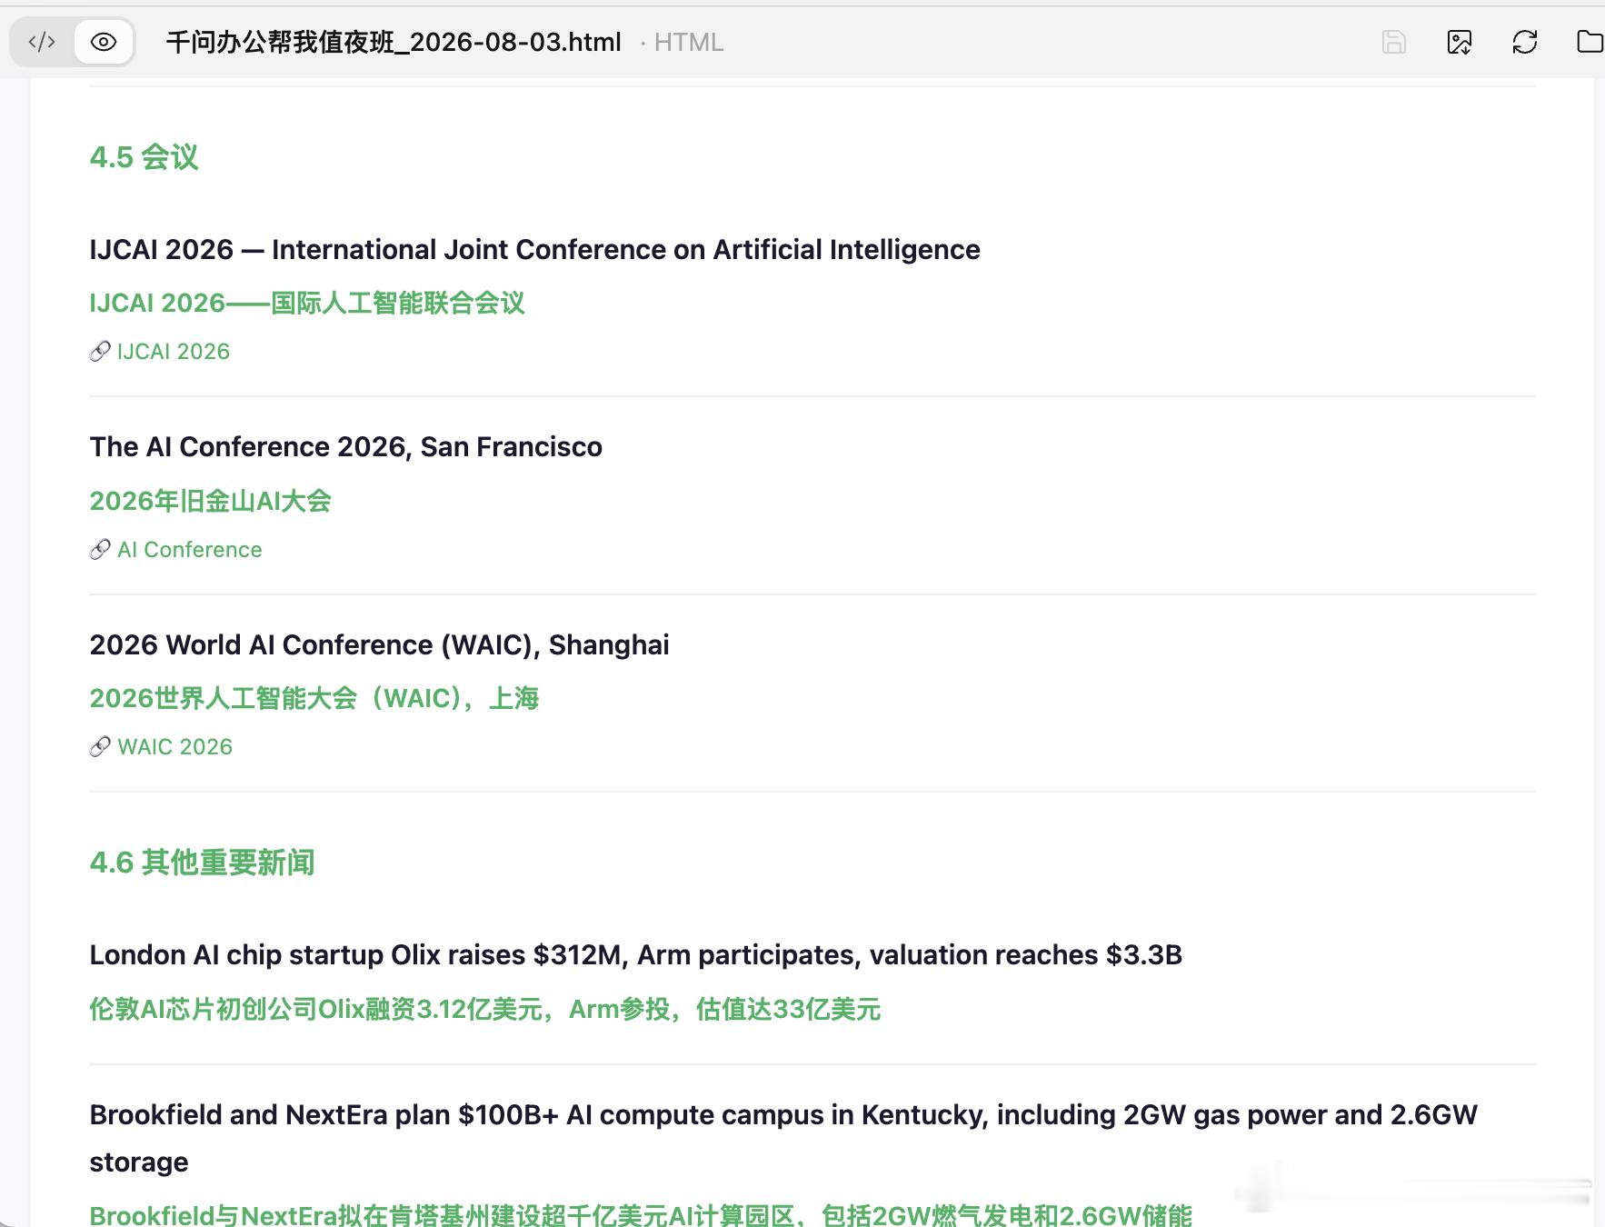Screen dimensions: 1605x1227
Task: Click the Olix raises $312M headline
Action: pyautogui.click(x=635, y=955)
